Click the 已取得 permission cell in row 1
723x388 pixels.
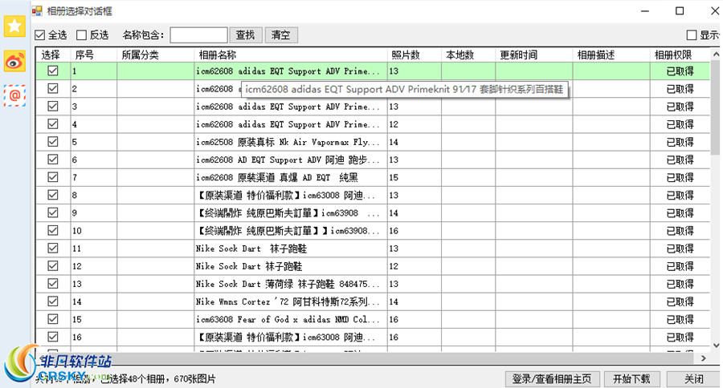tap(680, 71)
